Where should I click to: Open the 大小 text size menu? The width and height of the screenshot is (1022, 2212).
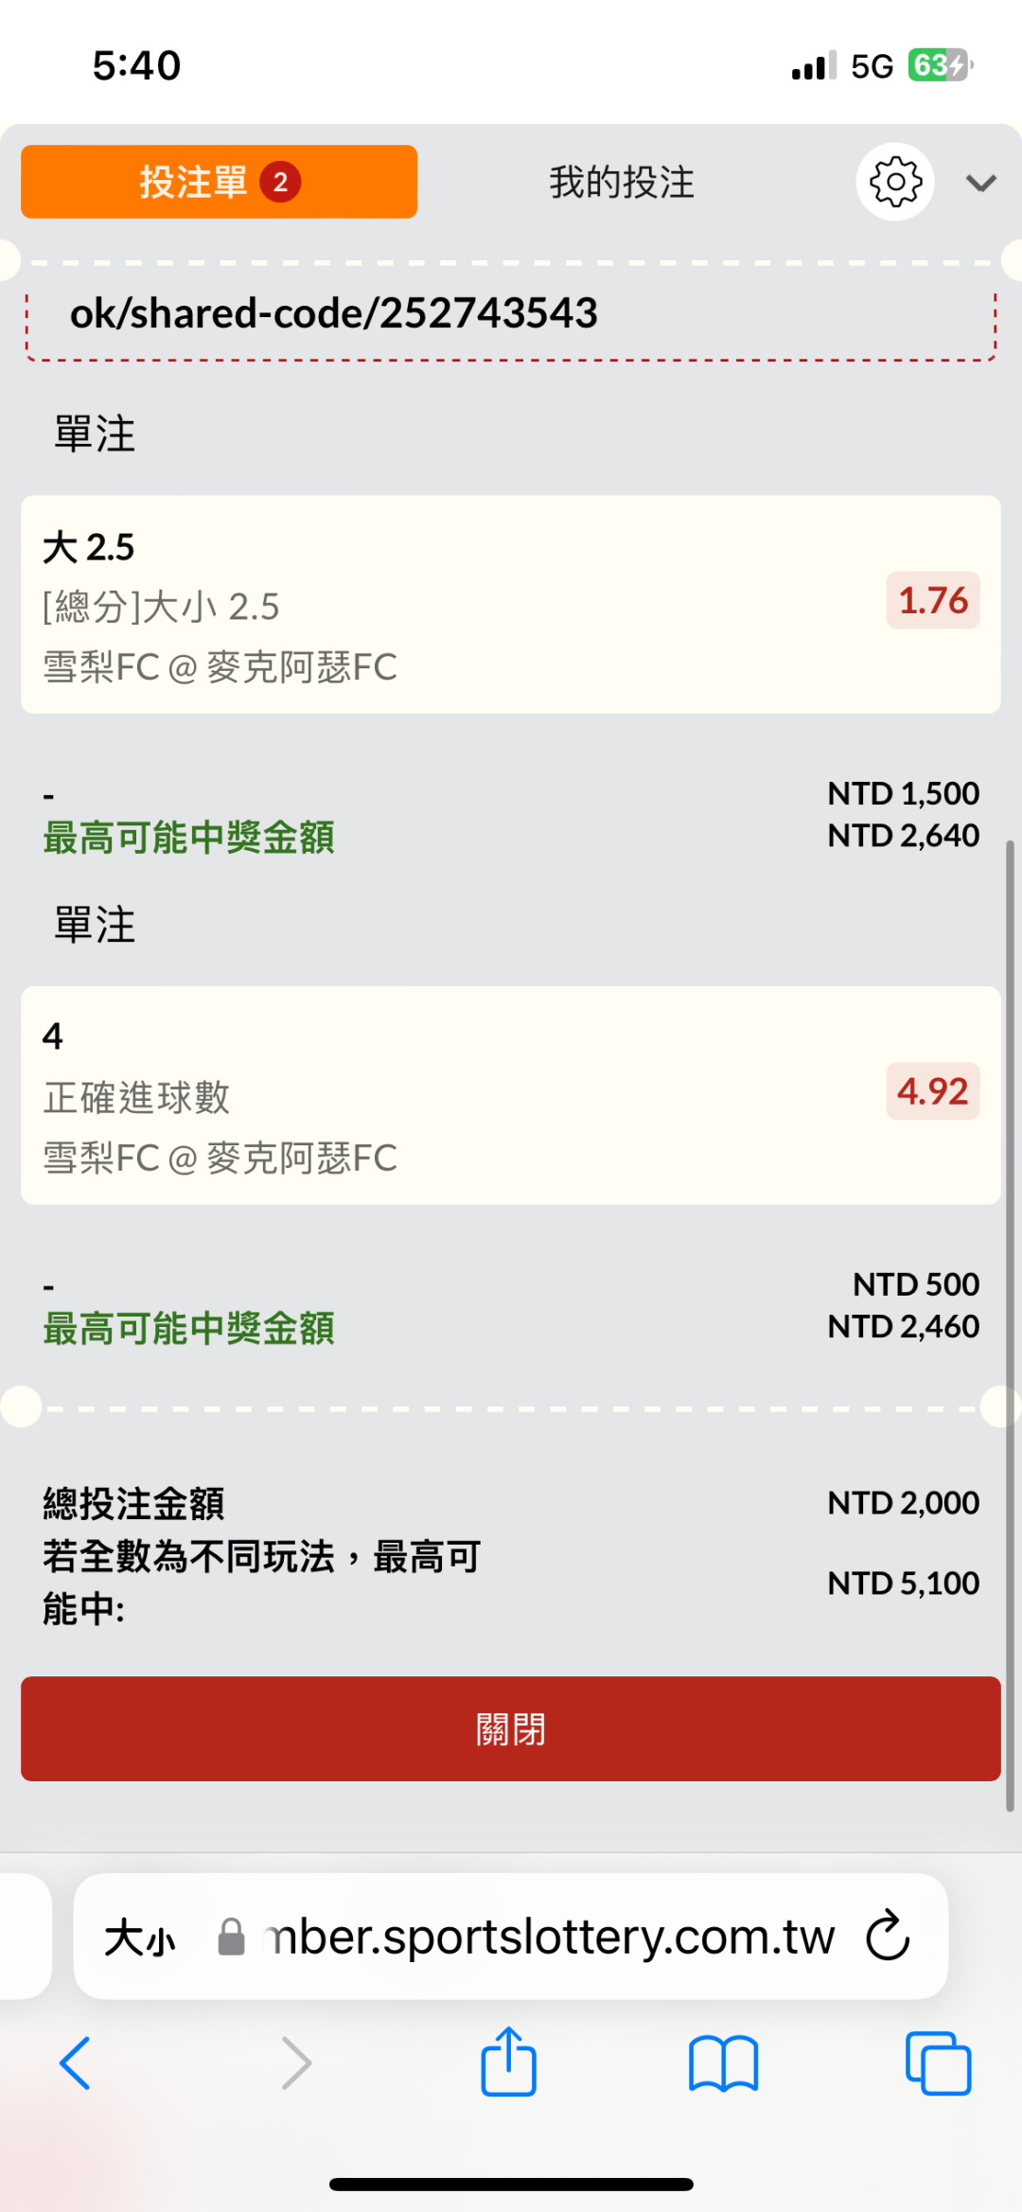tap(140, 1938)
